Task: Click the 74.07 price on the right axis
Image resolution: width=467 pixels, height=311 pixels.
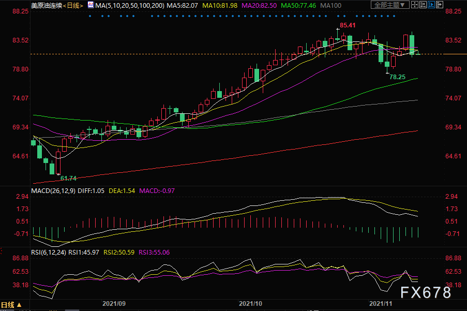Action: click(453, 98)
